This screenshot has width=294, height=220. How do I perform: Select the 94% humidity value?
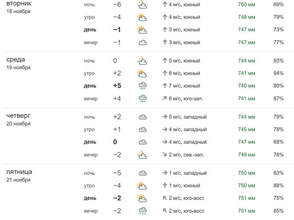[278, 73]
